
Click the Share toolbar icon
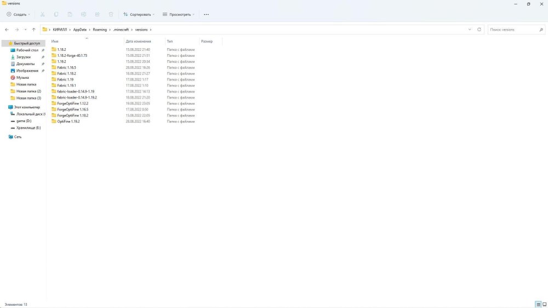point(97,14)
